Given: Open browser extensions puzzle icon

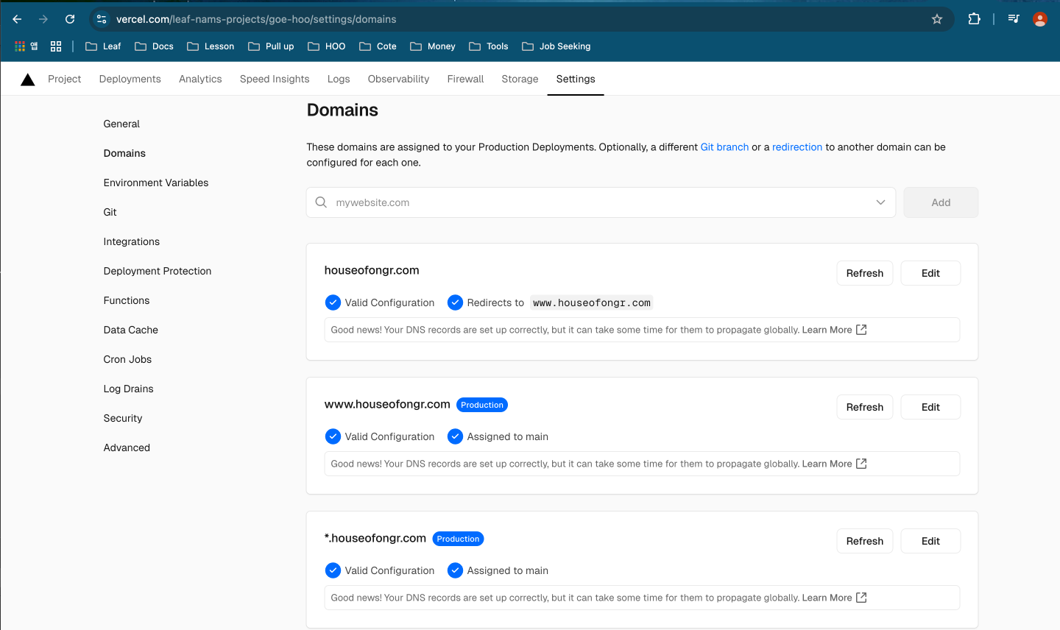Looking at the screenshot, I should click(x=974, y=19).
